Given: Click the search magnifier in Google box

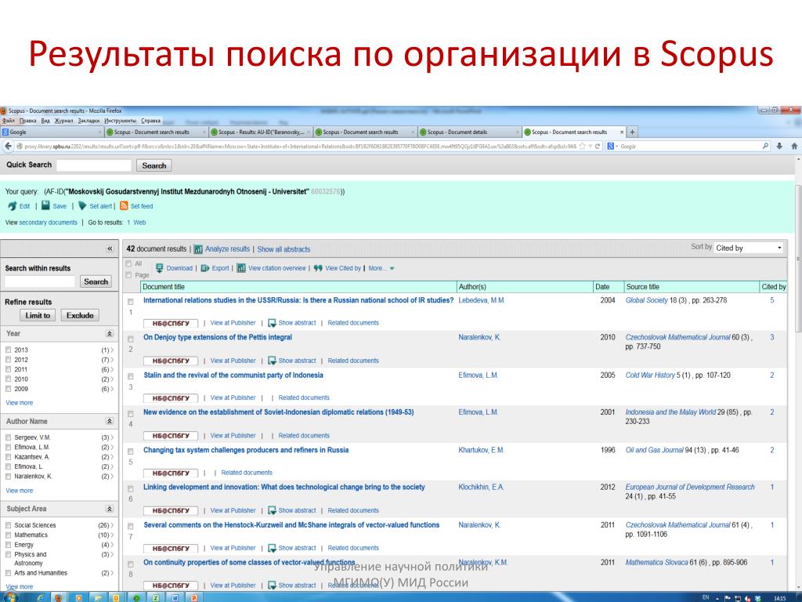Looking at the screenshot, I should 765,146.
